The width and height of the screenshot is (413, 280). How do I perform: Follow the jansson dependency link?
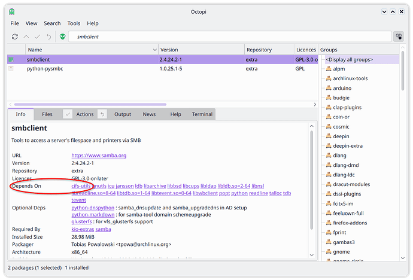pyautogui.click(x=124, y=186)
